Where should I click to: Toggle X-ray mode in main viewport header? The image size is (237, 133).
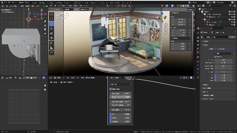click(178, 6)
